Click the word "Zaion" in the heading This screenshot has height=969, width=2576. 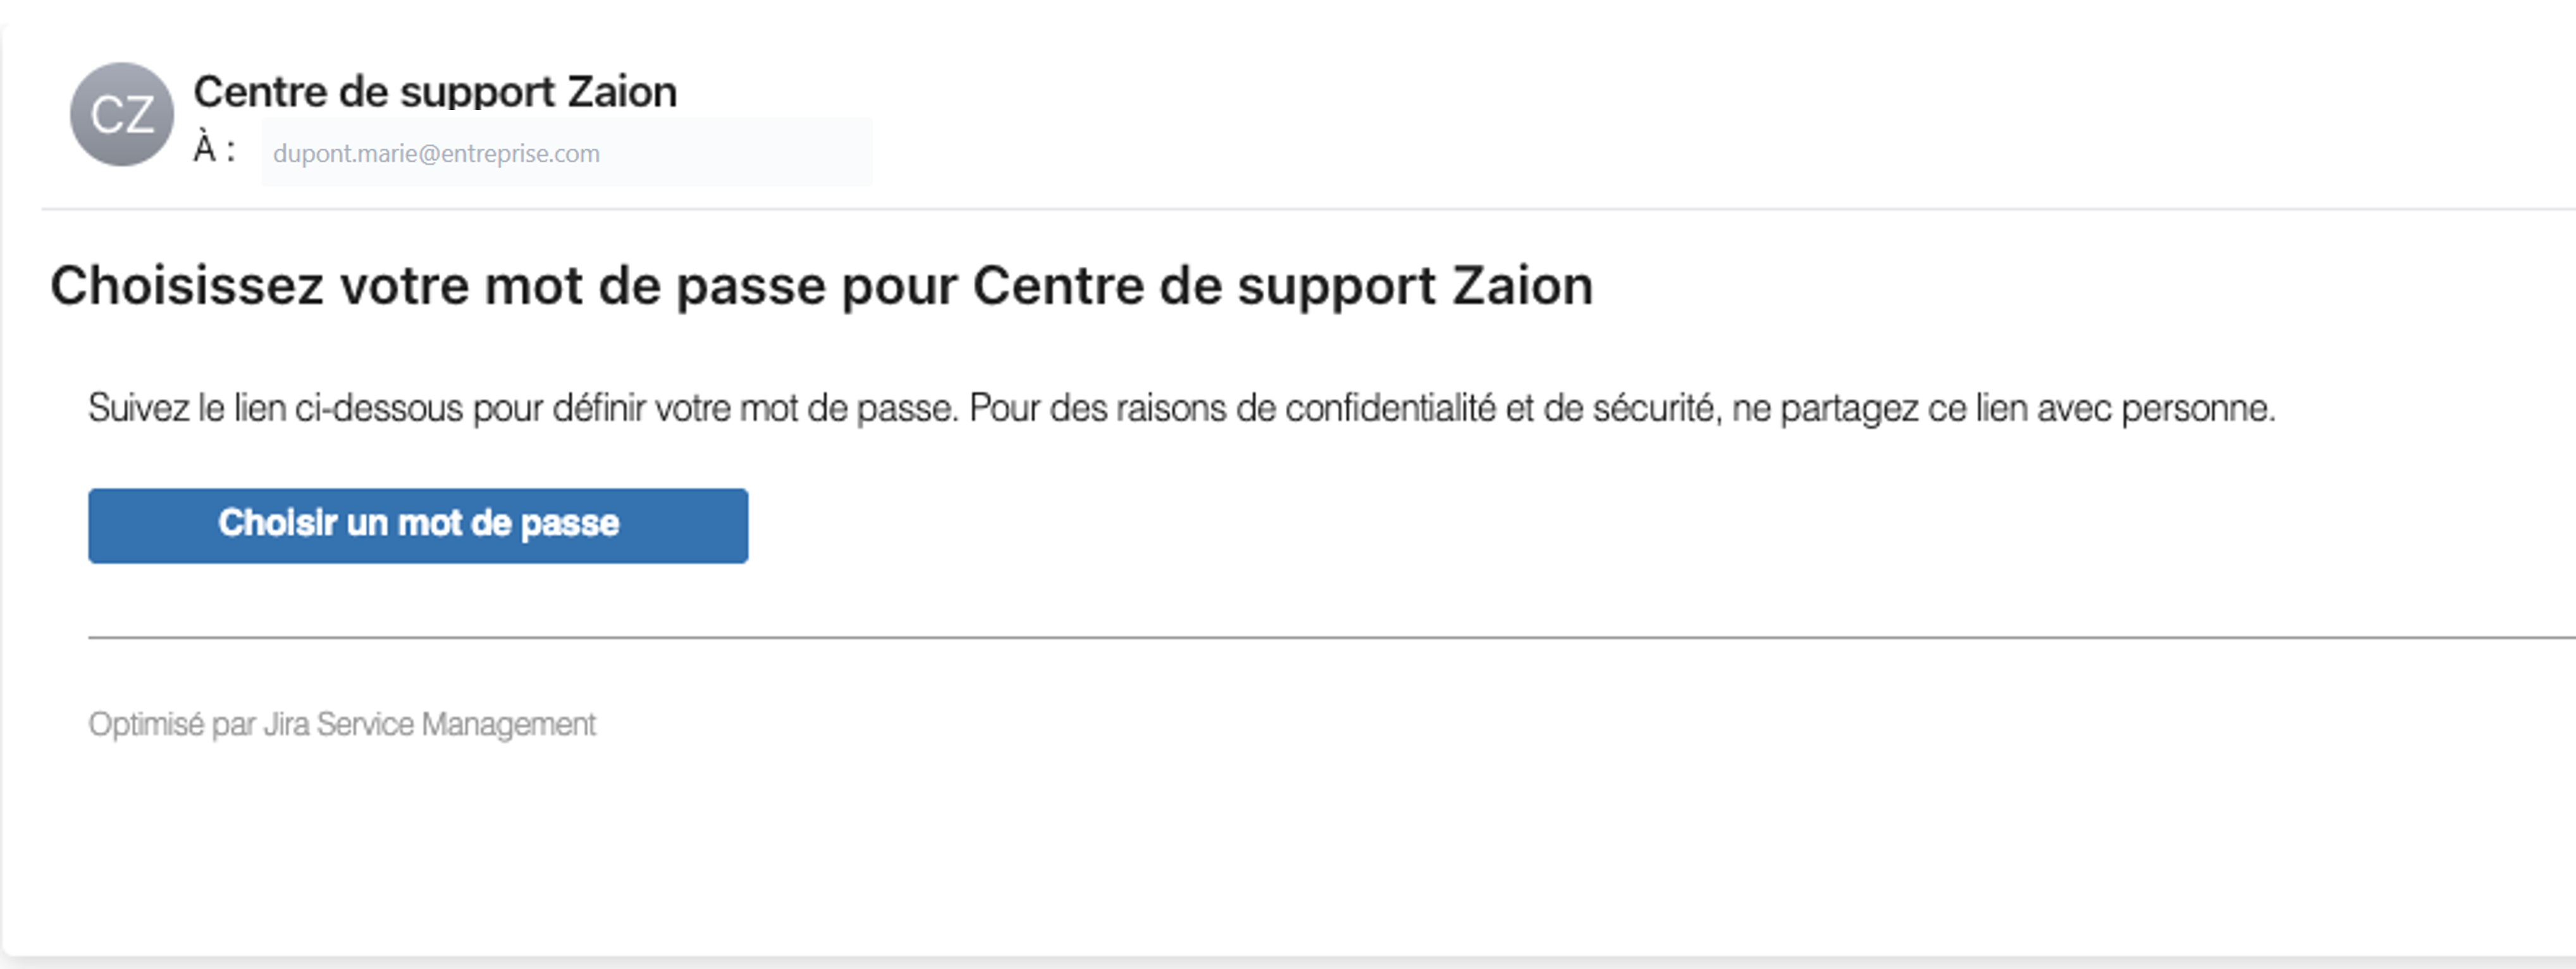coord(1522,287)
